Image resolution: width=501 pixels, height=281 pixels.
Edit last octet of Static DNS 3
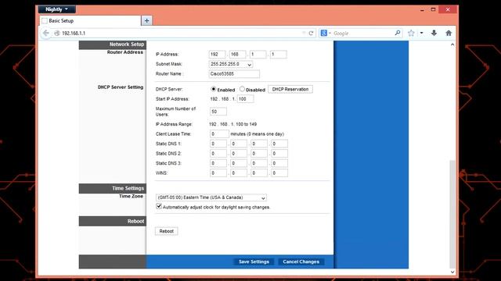coord(279,163)
